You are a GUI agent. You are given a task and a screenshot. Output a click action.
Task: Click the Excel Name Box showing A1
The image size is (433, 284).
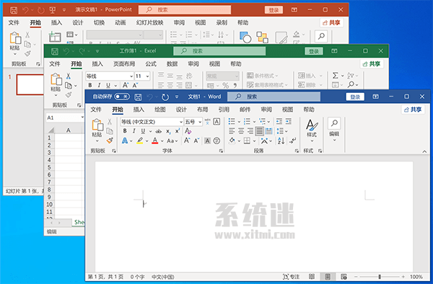tap(65, 117)
